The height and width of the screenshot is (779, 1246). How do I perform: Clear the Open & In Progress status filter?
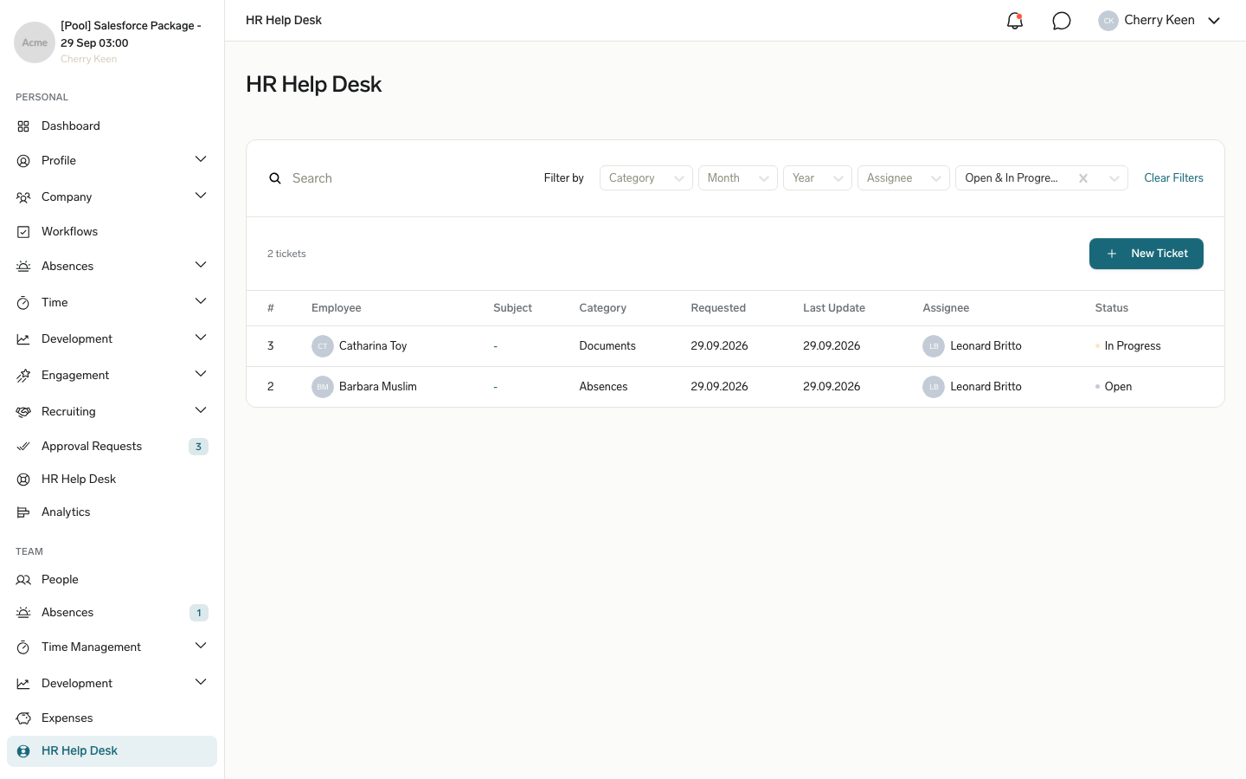(1083, 178)
